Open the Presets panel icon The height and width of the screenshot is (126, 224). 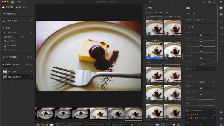click(221, 8)
